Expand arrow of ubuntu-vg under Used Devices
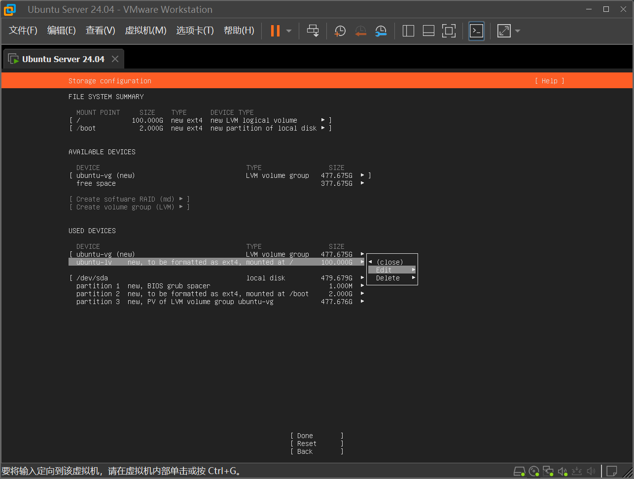This screenshot has height=479, width=634. pos(362,254)
